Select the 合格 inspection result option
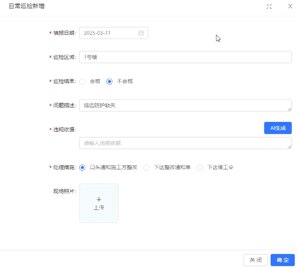The height and width of the screenshot is (268, 298). click(83, 81)
